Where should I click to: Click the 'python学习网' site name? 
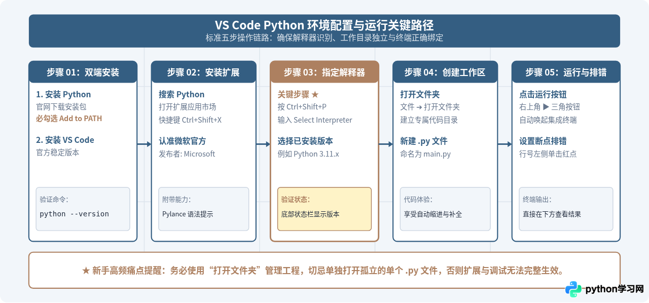pos(615,289)
